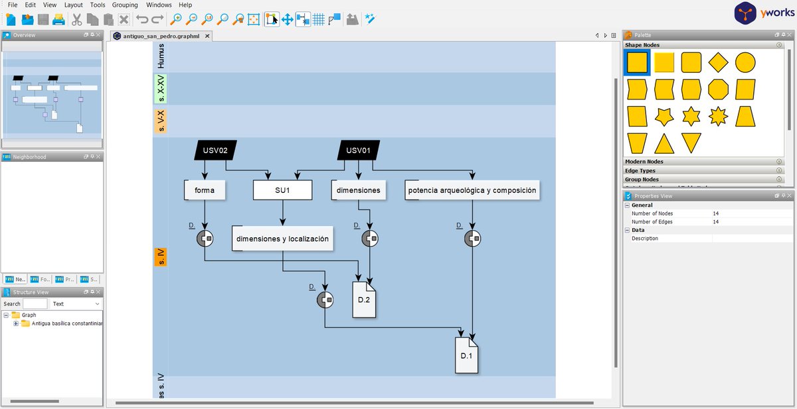Open the Tools menu
The width and height of the screenshot is (797, 409).
point(98,5)
